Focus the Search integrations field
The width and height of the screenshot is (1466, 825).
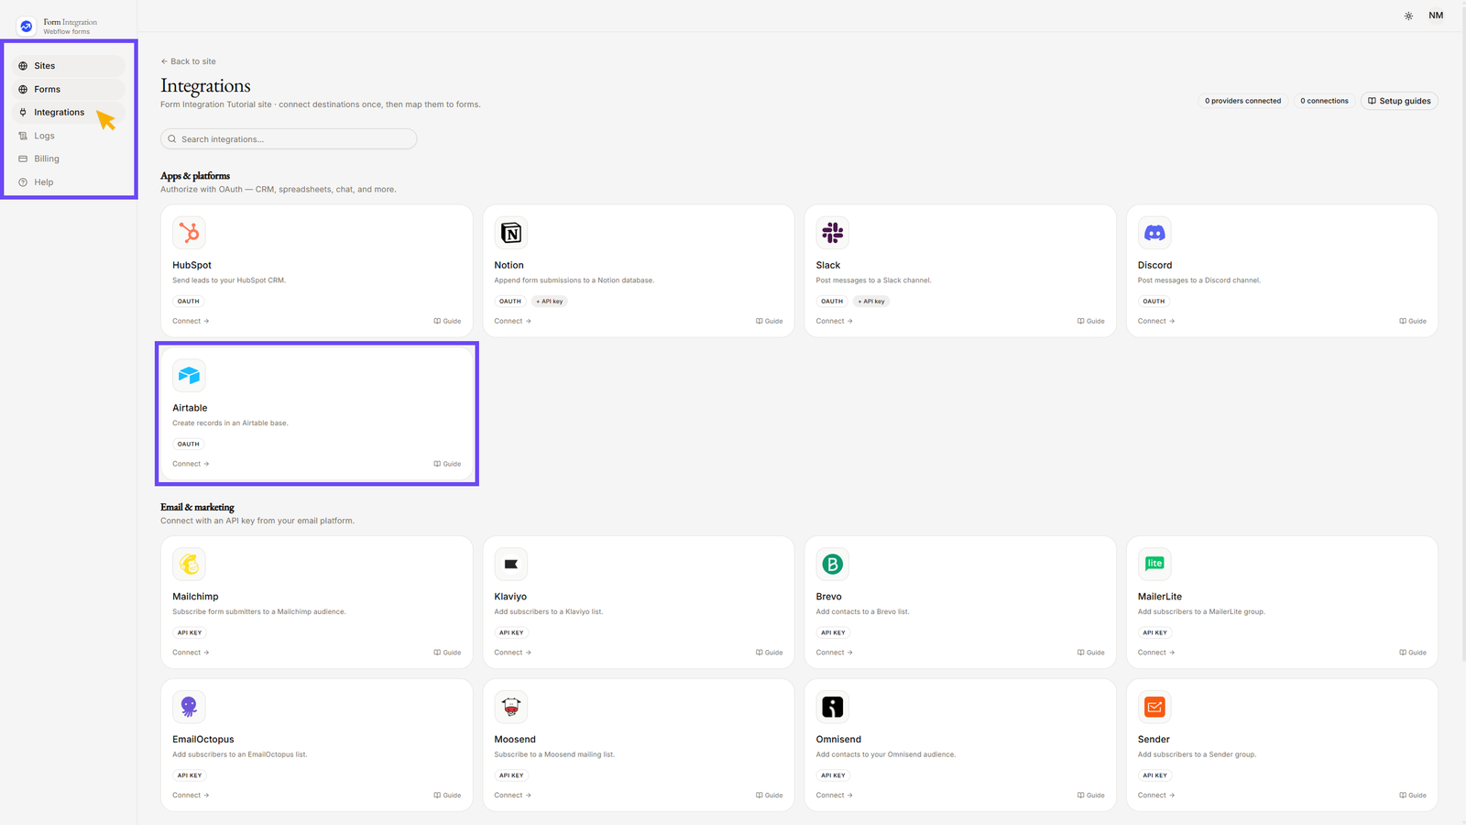(289, 139)
